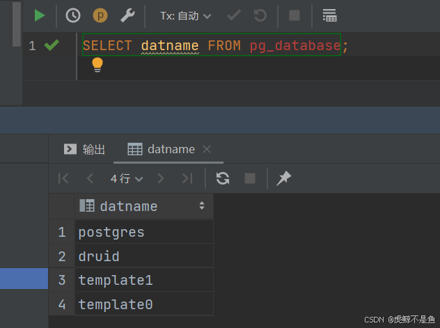Close the datname result tab
The width and height of the screenshot is (440, 328).
coord(206,149)
